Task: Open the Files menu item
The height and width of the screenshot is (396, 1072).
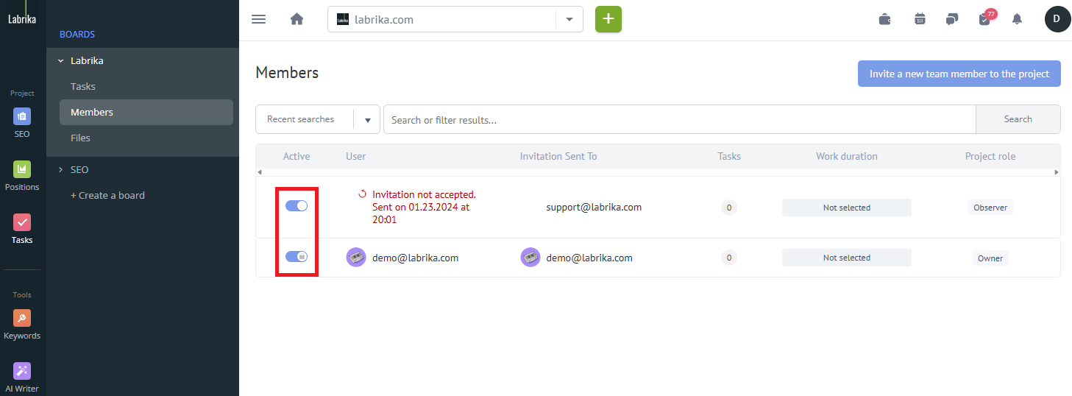Action: [x=80, y=138]
